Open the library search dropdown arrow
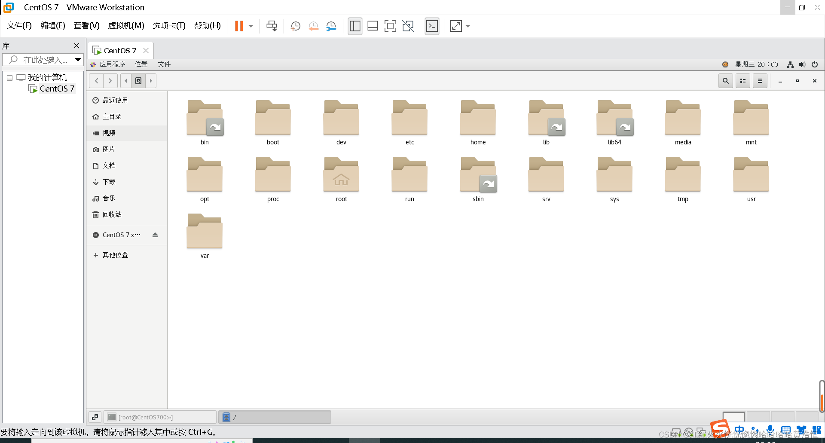 click(78, 60)
